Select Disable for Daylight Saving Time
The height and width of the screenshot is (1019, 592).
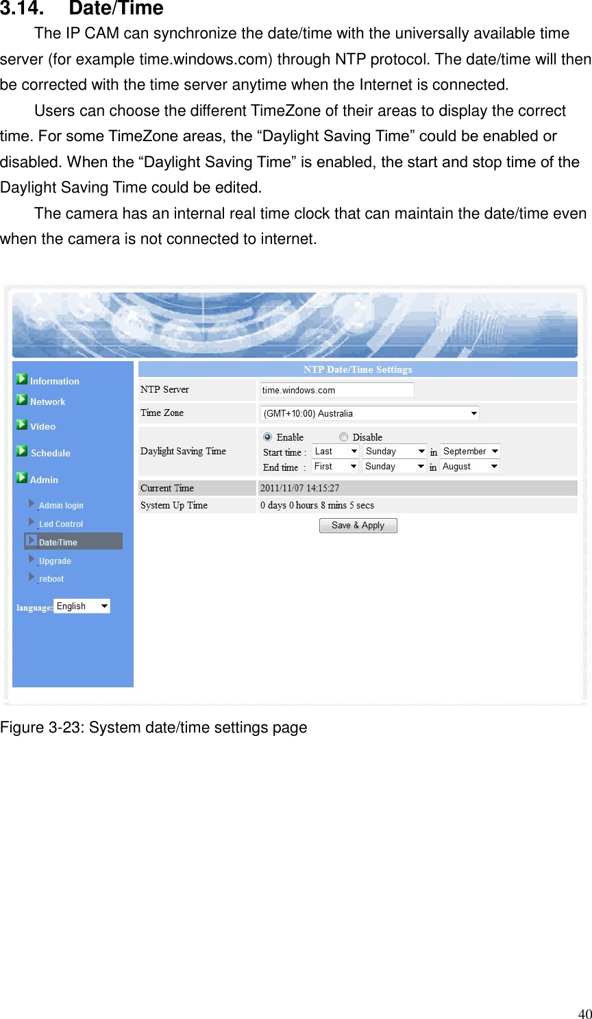(x=344, y=437)
